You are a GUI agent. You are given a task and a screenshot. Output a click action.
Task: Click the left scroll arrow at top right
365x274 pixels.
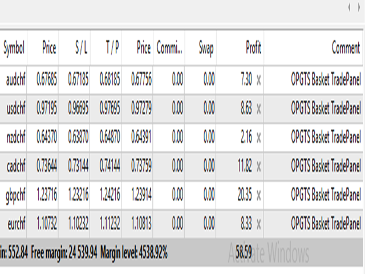click(x=350, y=7)
